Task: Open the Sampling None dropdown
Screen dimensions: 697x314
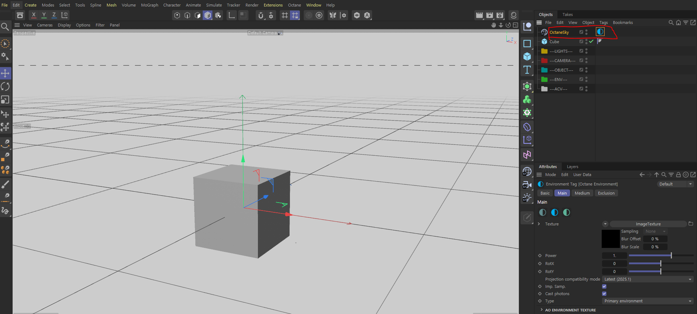Action: [655, 231]
